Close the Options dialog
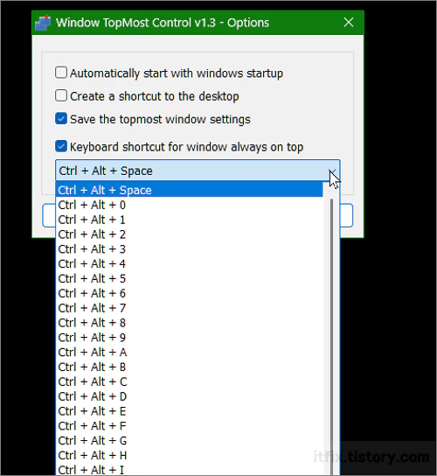Viewport: 437px width, 476px height. coord(349,22)
